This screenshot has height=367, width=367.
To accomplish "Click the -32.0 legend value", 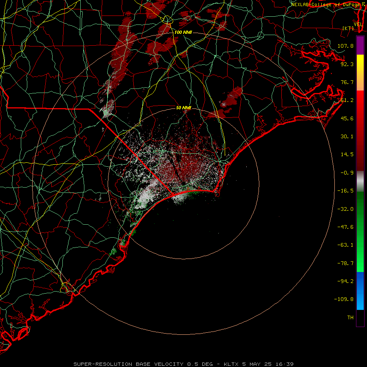I will [x=345, y=209].
